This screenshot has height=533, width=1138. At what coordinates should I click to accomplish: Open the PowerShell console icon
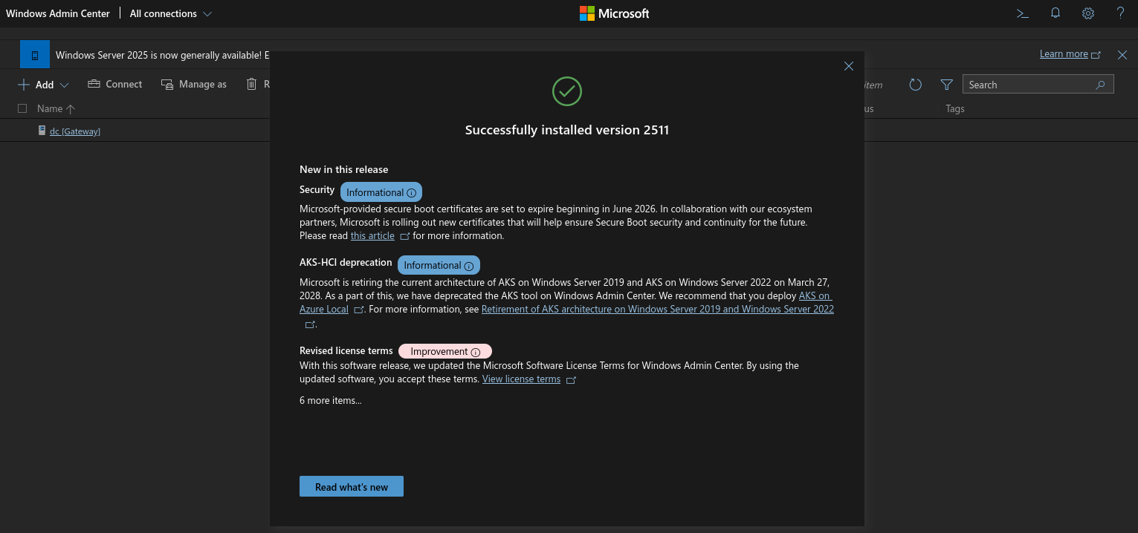1023,13
